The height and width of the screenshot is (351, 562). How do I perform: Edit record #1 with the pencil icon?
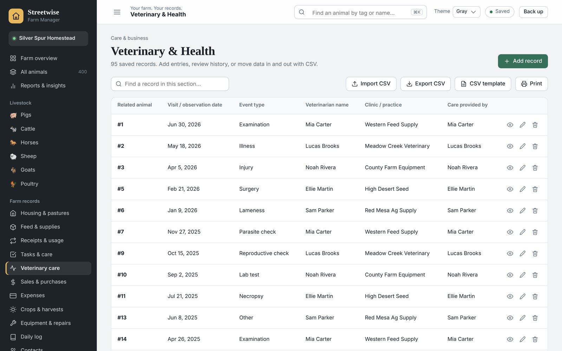523,125
